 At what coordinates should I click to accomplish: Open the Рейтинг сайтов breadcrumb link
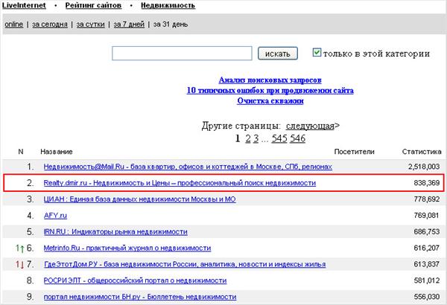click(x=93, y=5)
